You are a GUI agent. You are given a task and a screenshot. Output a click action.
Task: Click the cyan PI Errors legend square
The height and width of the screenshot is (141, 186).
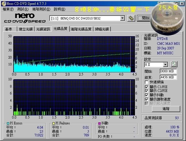point(8,123)
